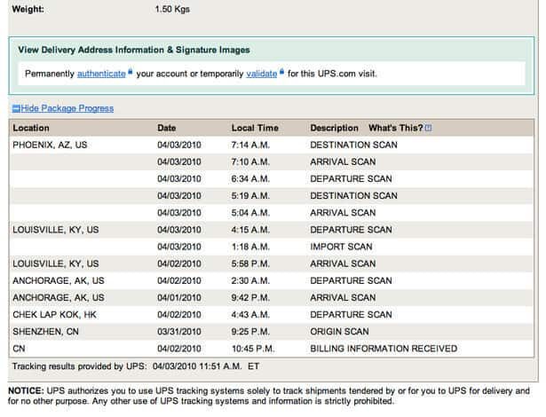
Task: Click the minus icon before Hide Package Progress
Action: tap(16, 108)
